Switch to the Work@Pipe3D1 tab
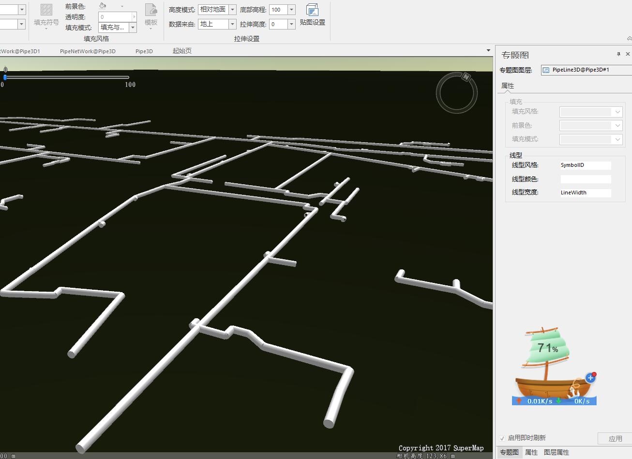 (20, 51)
